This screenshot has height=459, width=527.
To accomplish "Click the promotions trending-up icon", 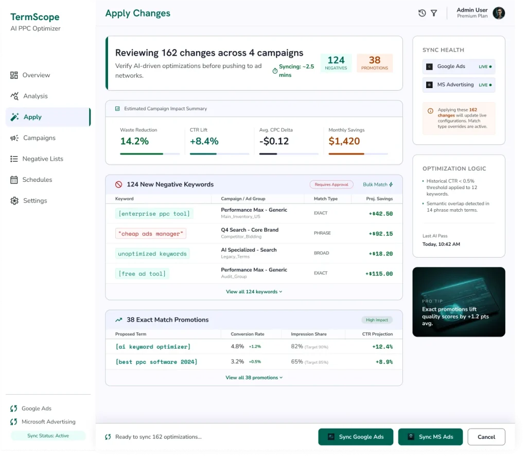I will click(119, 320).
